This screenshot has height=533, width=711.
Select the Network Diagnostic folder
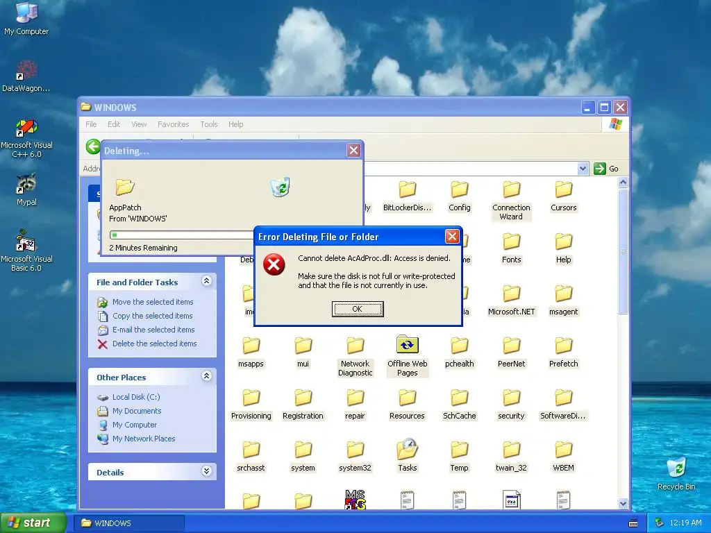click(355, 357)
